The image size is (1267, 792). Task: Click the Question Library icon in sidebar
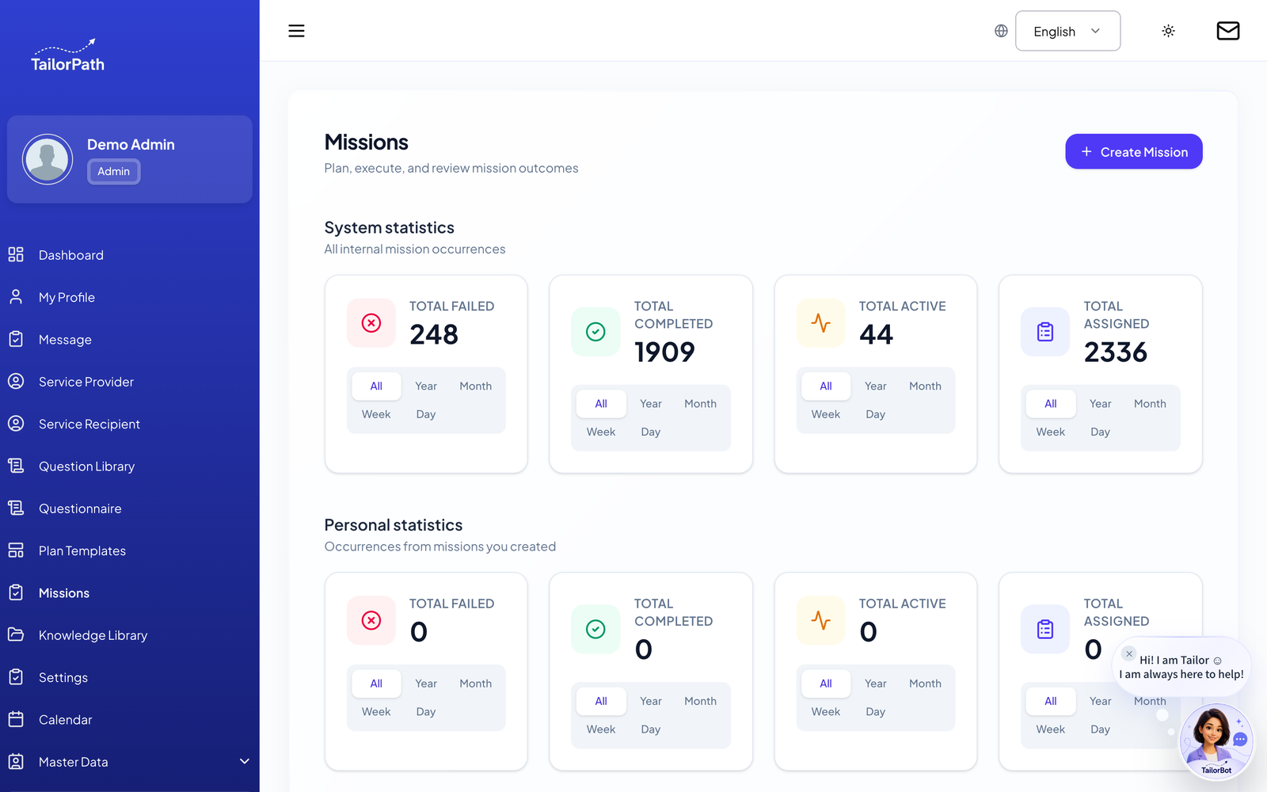click(16, 466)
